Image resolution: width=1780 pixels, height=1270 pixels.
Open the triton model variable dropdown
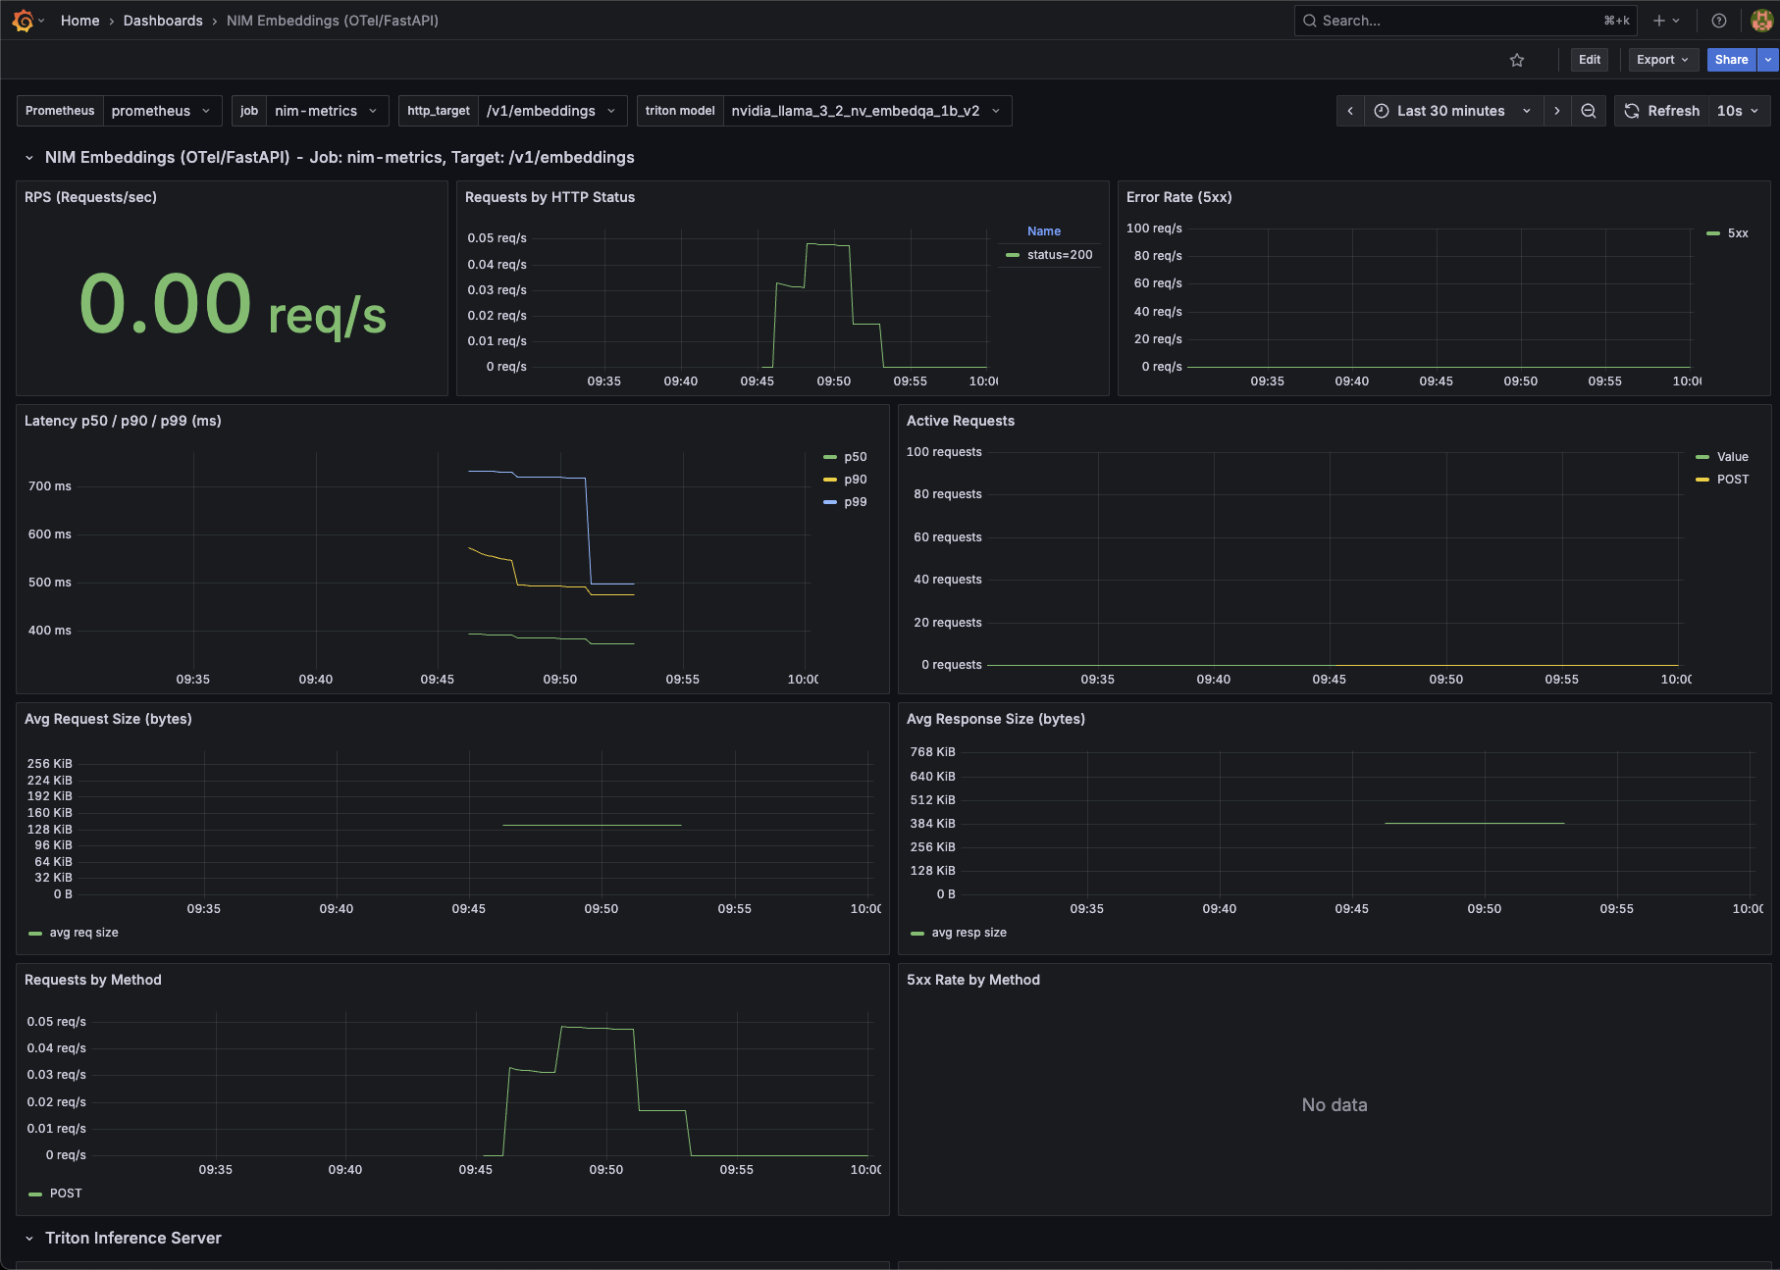pyautogui.click(x=865, y=111)
